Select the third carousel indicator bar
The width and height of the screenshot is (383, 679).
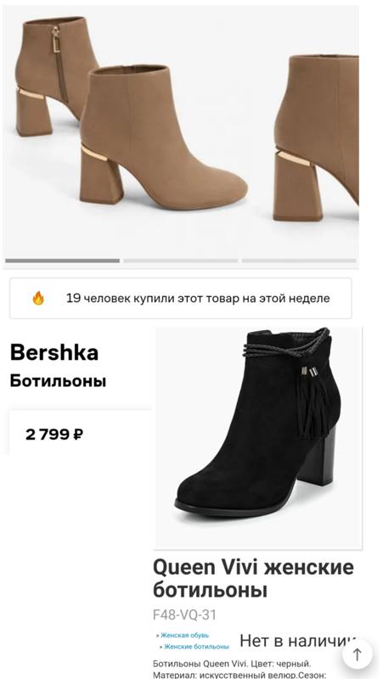tap(299, 261)
